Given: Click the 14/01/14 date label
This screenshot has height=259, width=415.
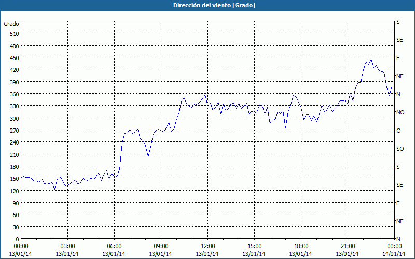Looking at the screenshot, I should 394,254.
